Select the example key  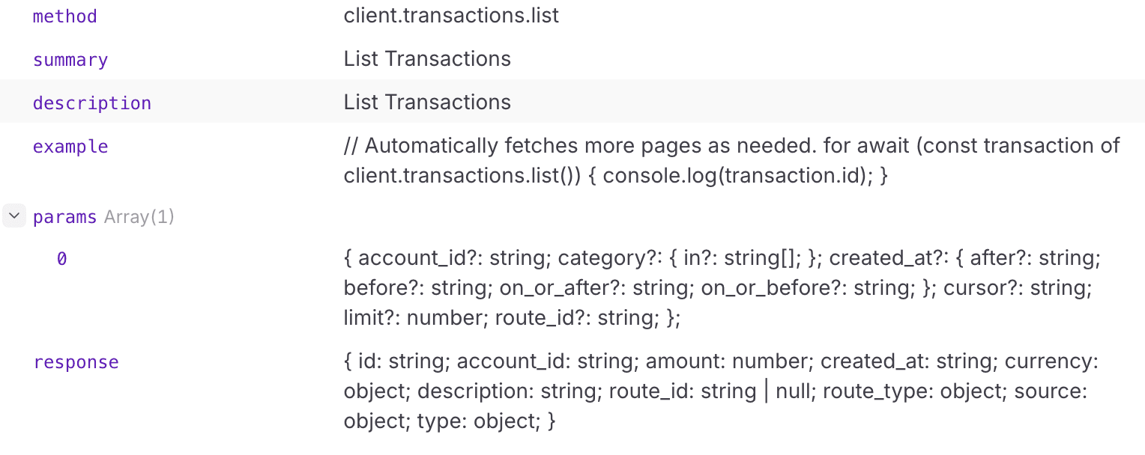pyautogui.click(x=70, y=147)
